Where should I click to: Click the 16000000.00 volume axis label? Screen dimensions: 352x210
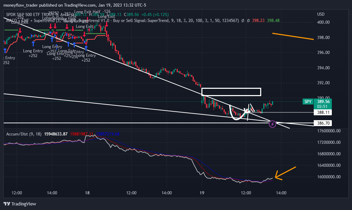[329, 177]
